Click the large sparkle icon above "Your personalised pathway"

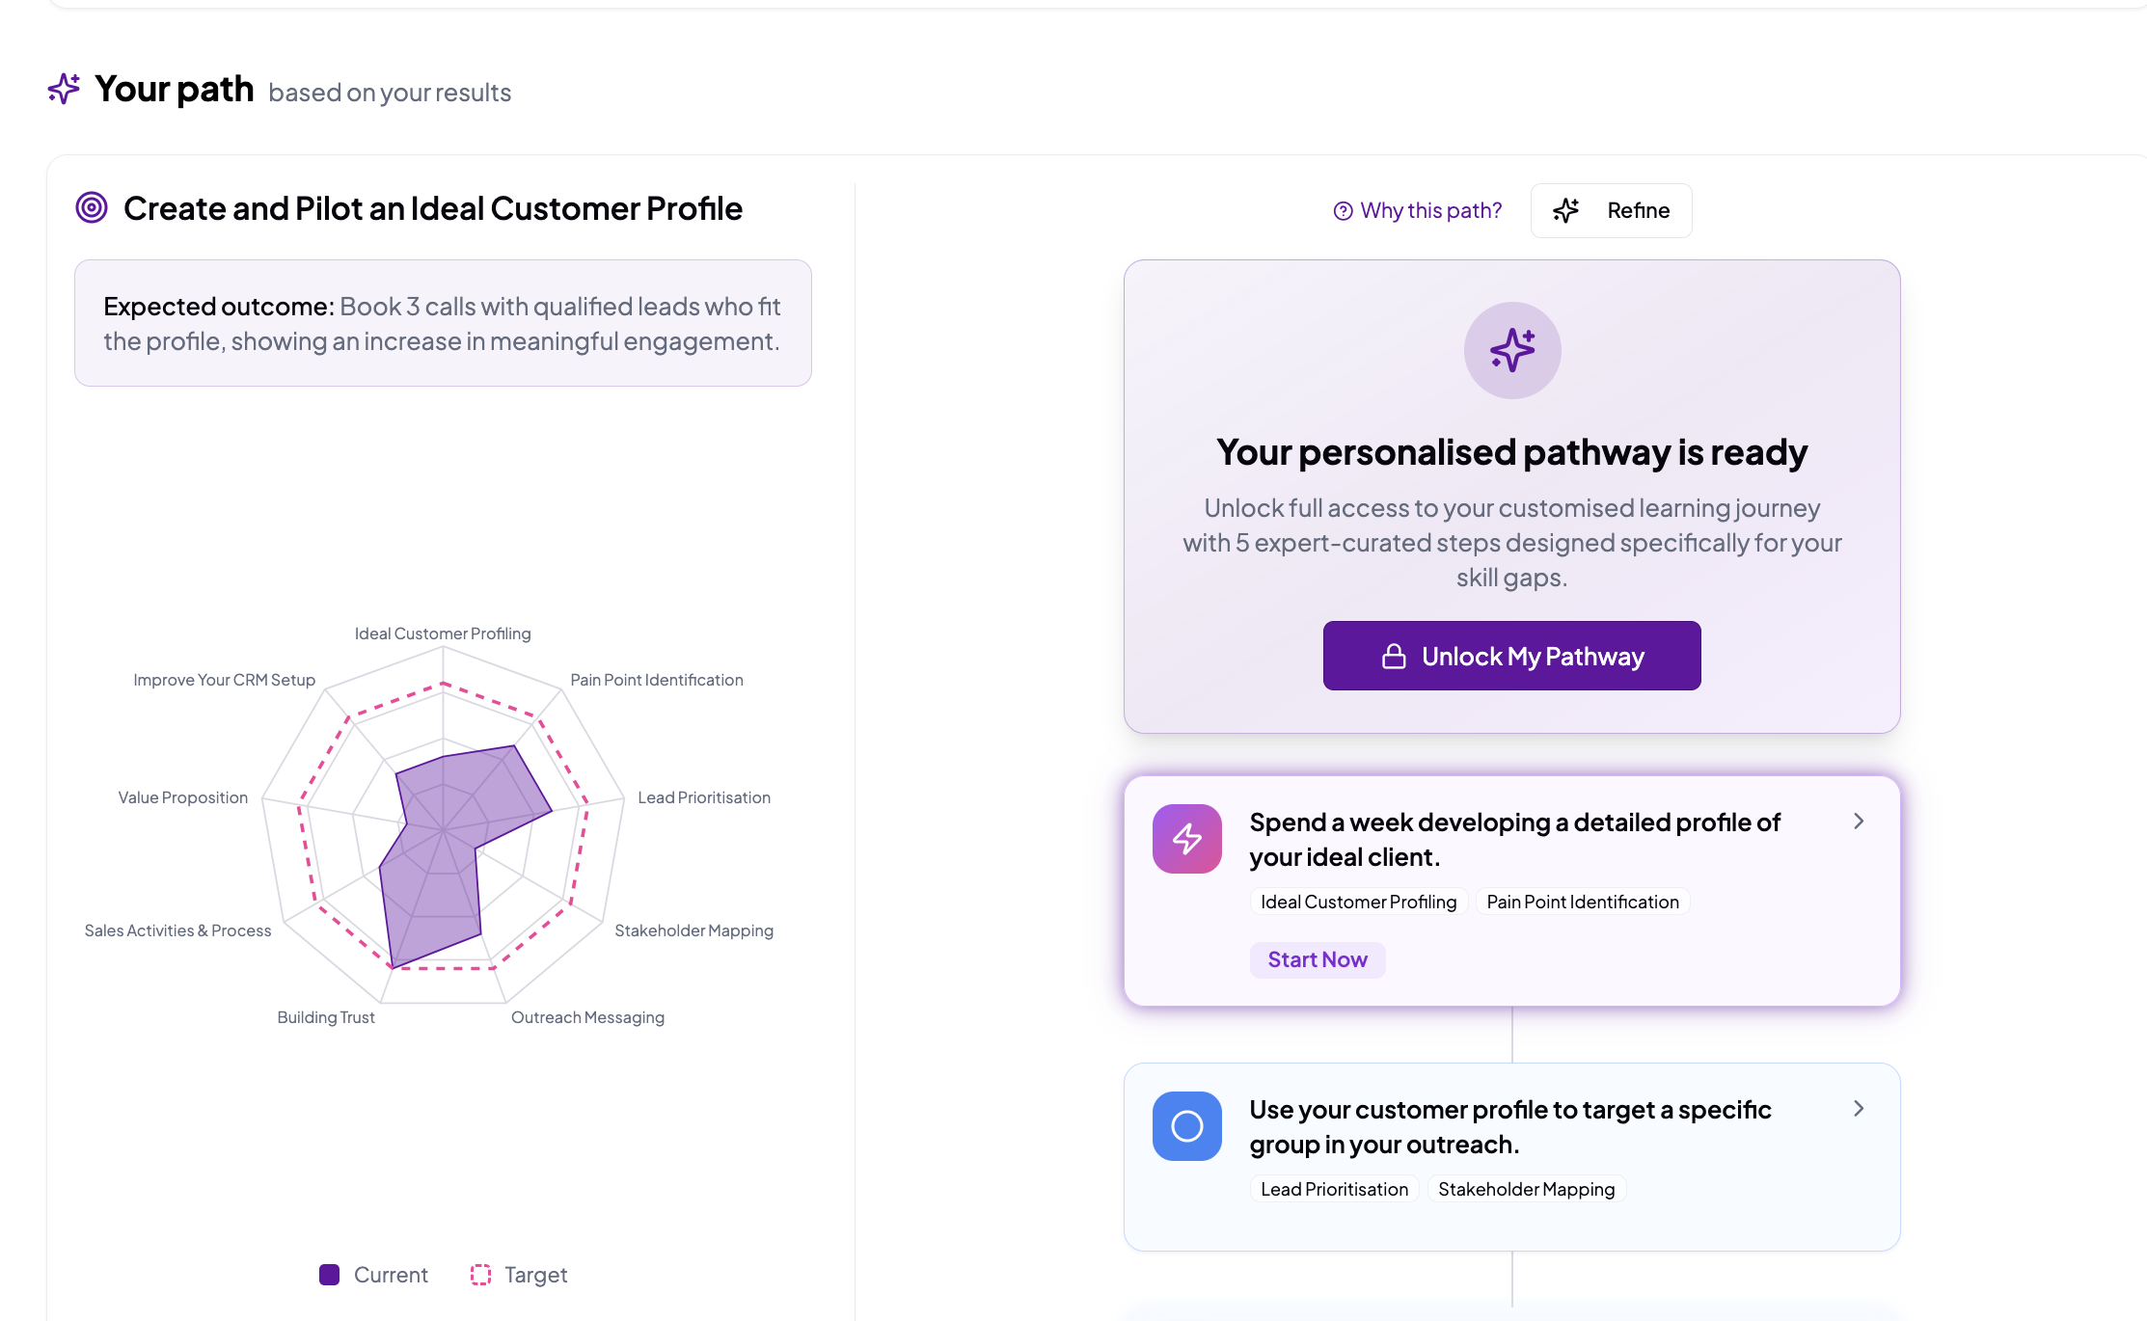pos(1511,350)
